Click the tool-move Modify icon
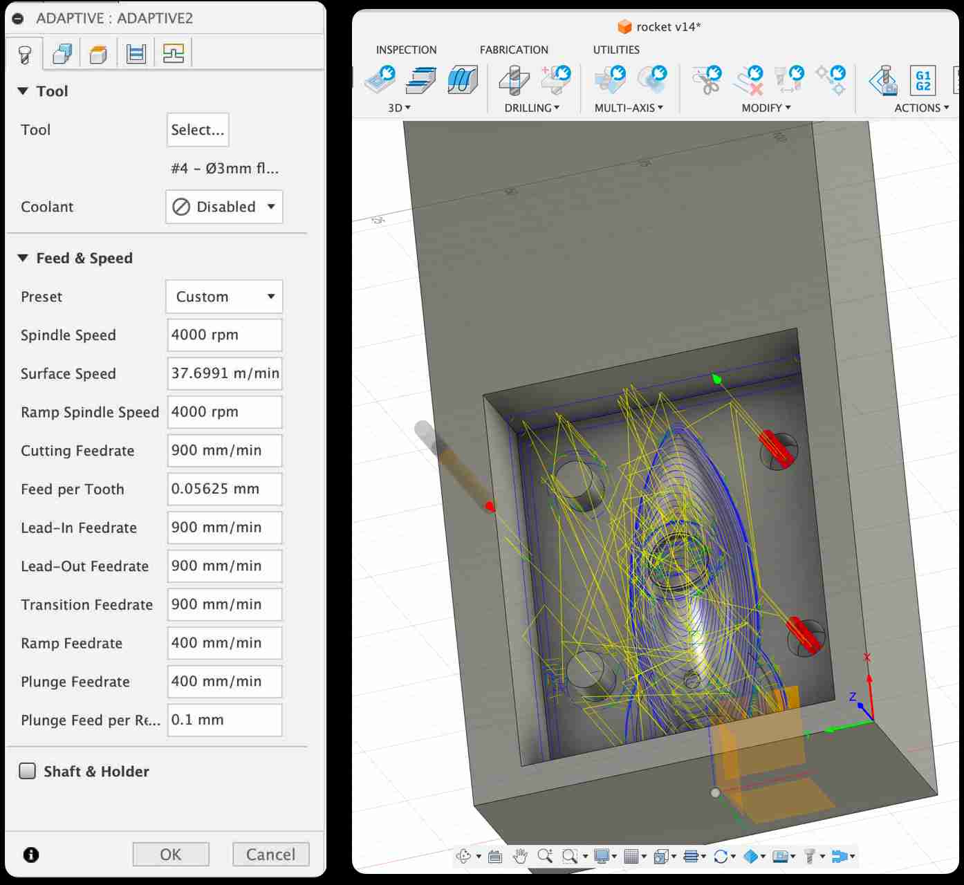Image resolution: width=964 pixels, height=885 pixels. pyautogui.click(x=790, y=80)
